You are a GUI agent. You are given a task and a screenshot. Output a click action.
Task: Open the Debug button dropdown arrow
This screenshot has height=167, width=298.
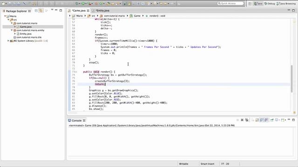pos(80,4)
